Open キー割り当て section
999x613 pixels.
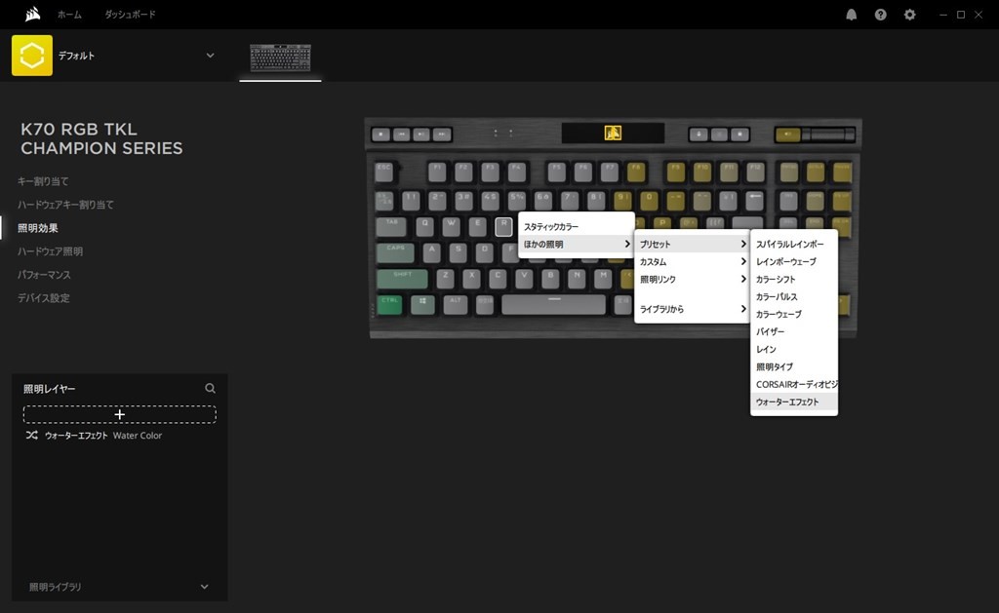pos(43,181)
